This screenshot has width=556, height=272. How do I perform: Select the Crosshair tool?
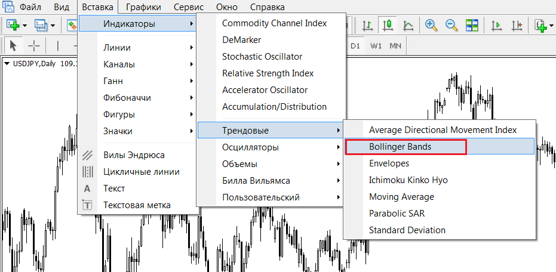pyautogui.click(x=34, y=46)
